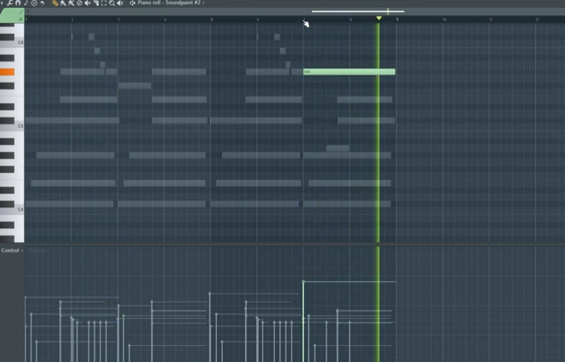Click the circular record-style icon in the toolbar
Viewport: 565px width, 362px height.
pyautogui.click(x=34, y=3)
